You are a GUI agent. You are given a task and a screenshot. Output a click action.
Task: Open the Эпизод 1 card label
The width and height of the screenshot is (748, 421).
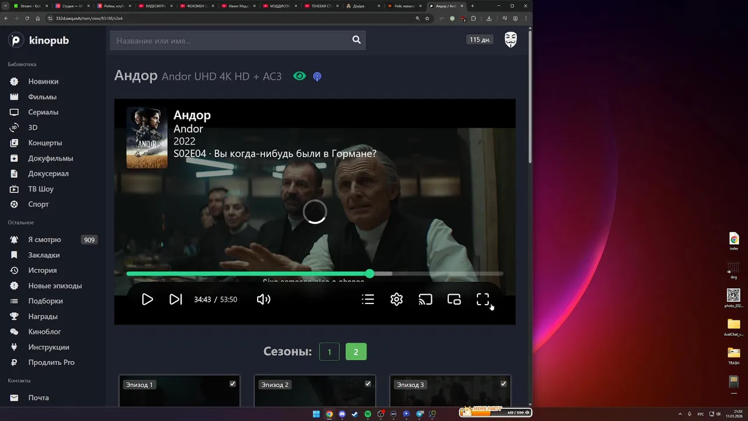[139, 385]
